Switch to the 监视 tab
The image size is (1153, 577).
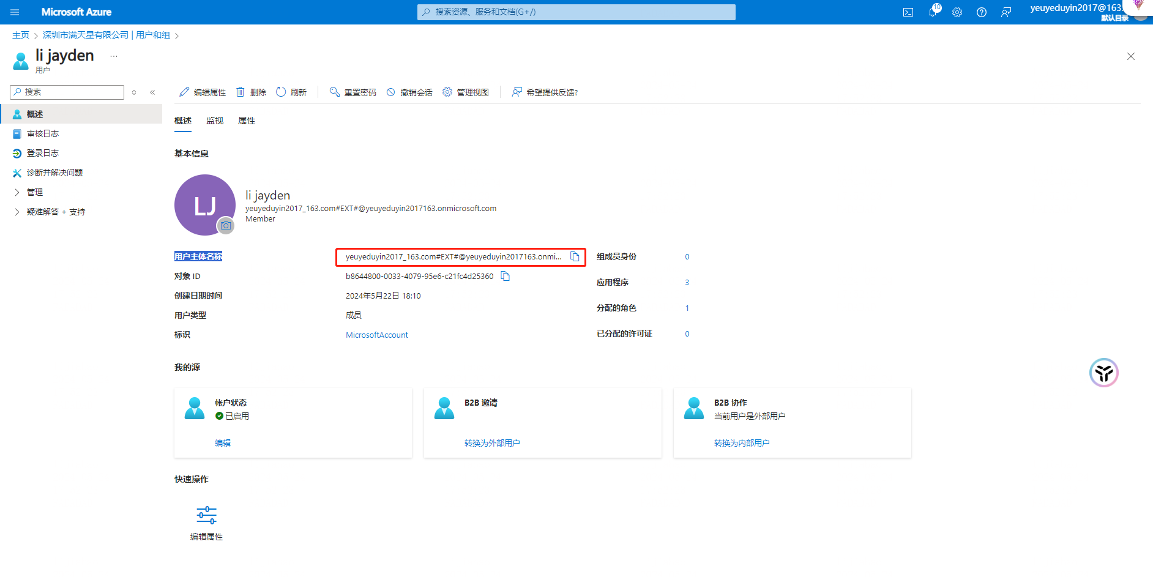pyautogui.click(x=215, y=121)
